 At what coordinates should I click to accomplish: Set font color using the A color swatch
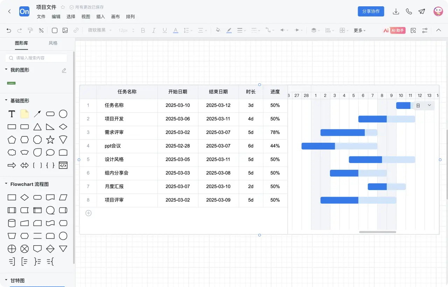(x=175, y=30)
